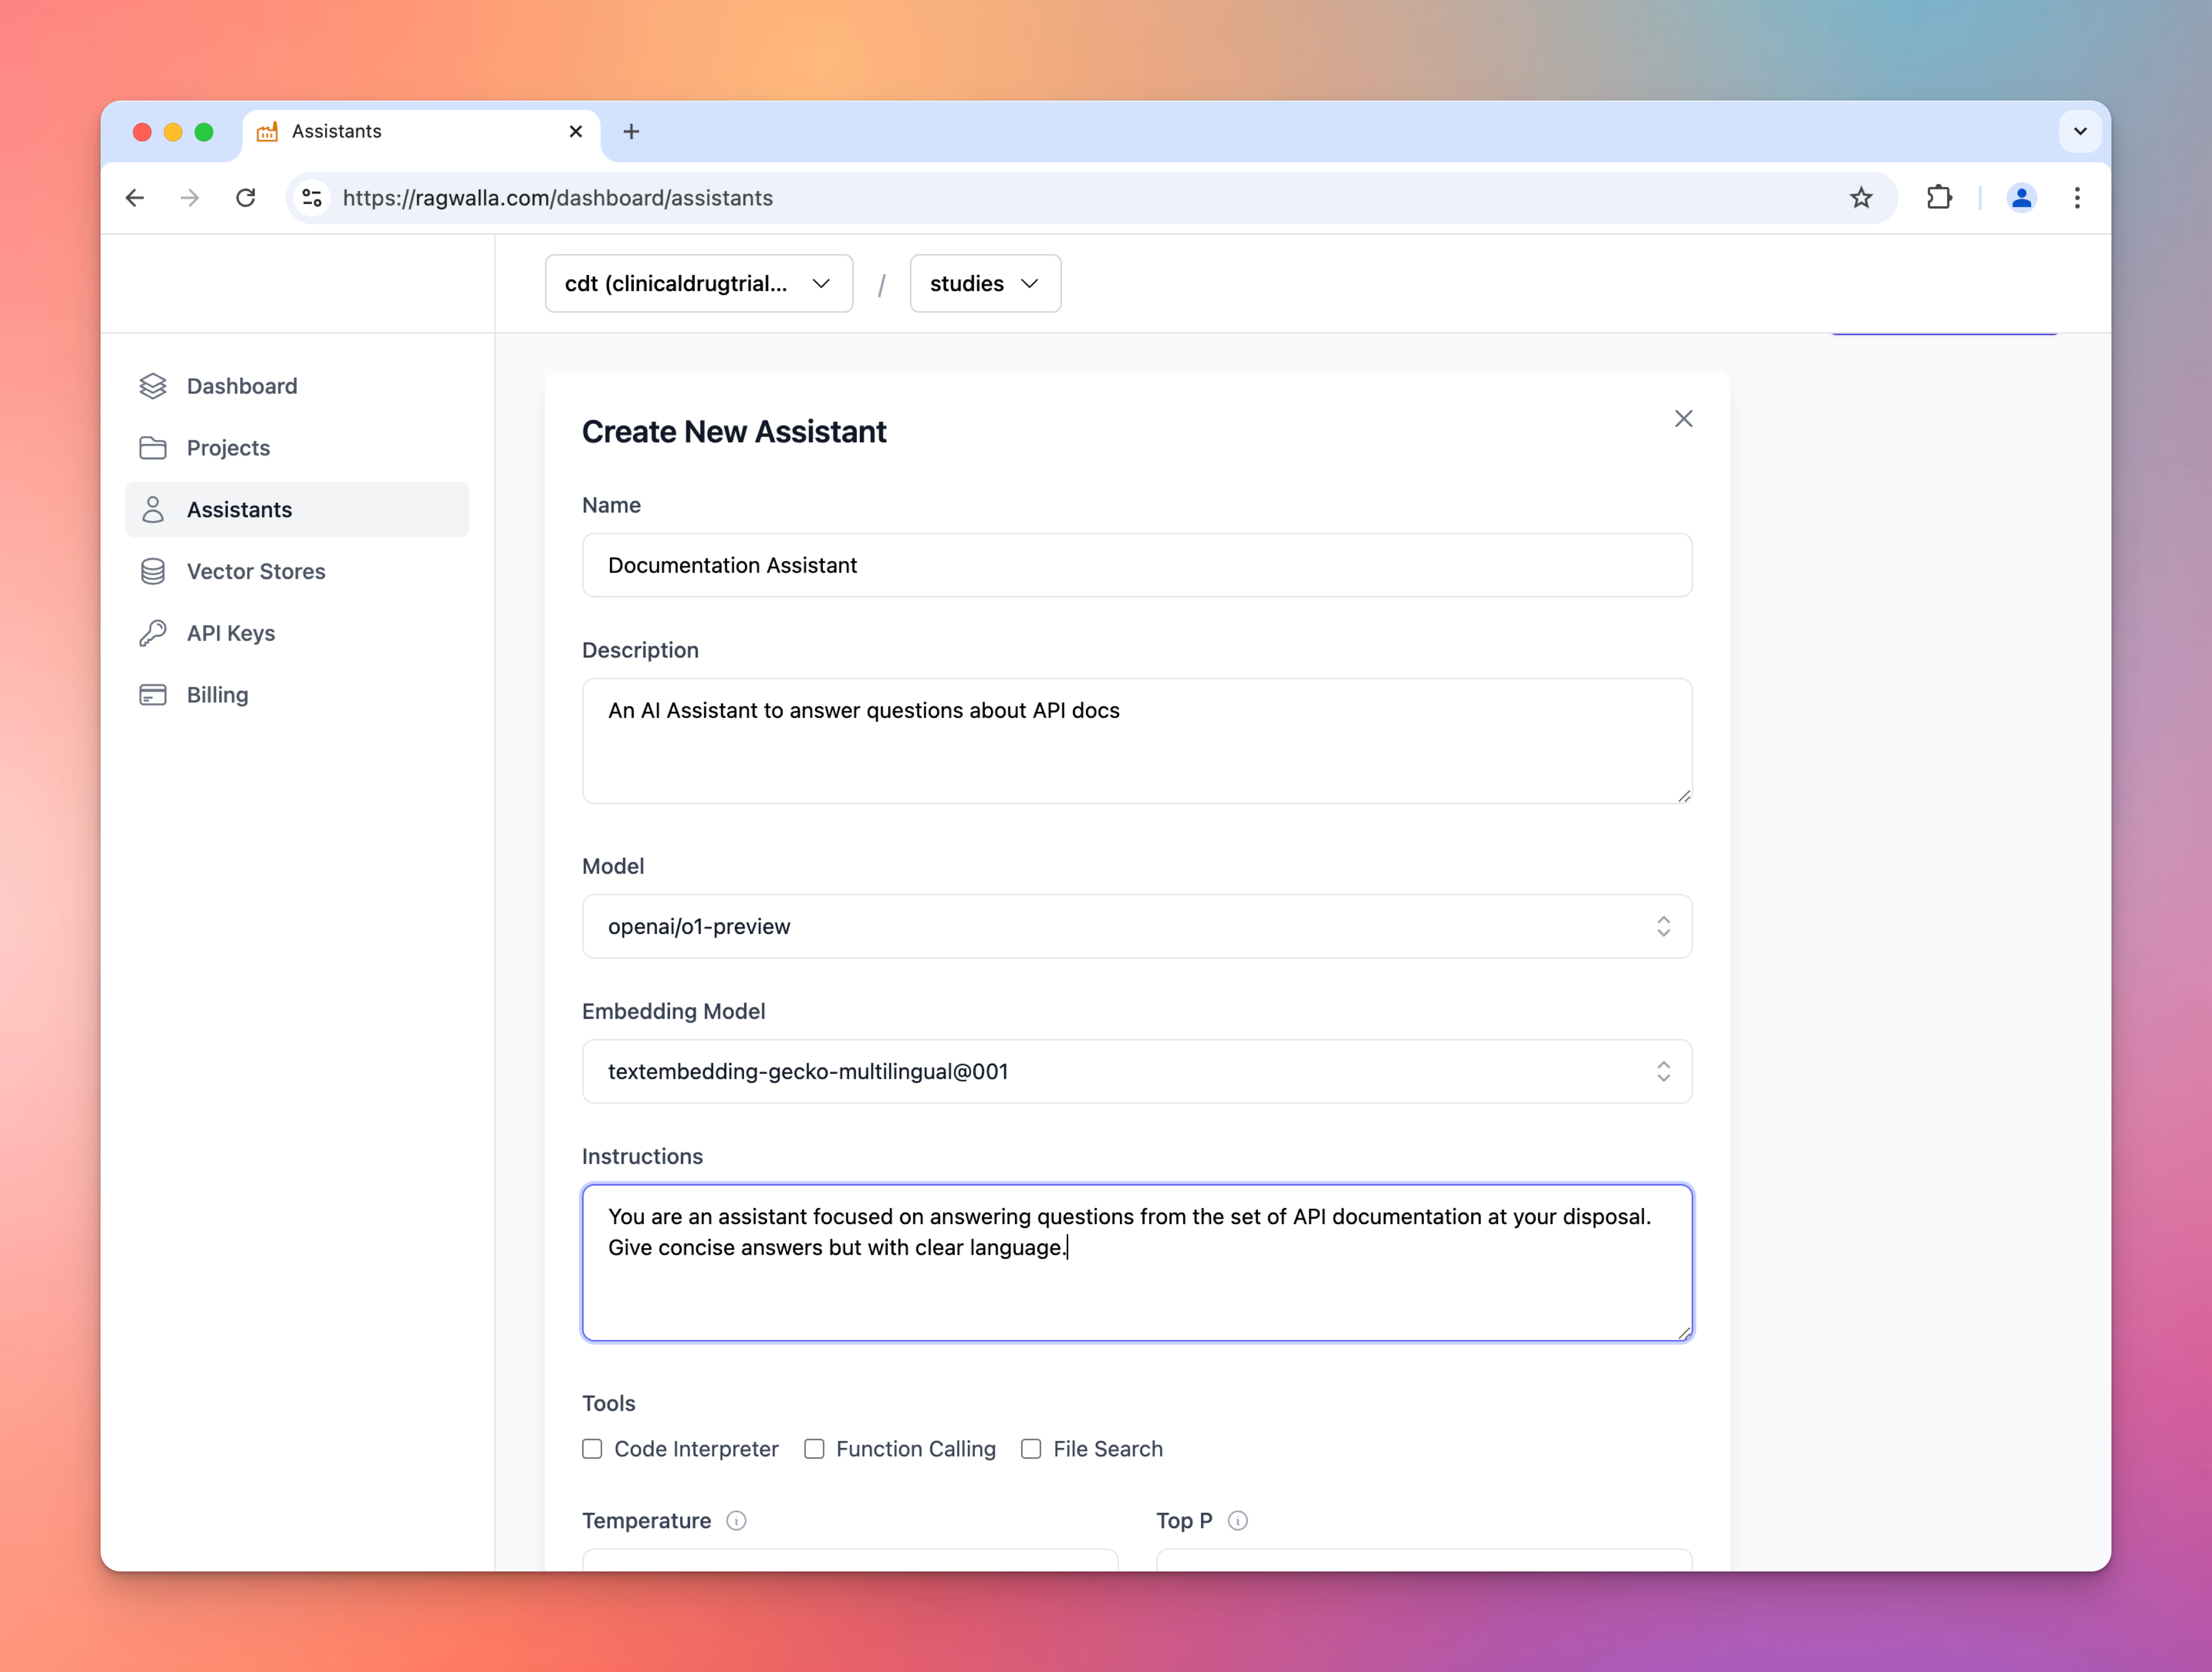Go to Projects in the sidebar
This screenshot has height=1672, width=2212.
pyautogui.click(x=228, y=448)
